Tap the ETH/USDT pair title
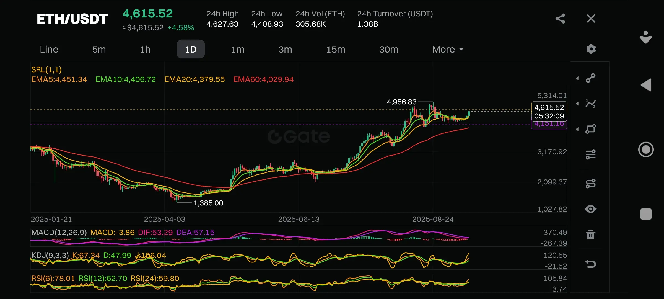 click(72, 19)
